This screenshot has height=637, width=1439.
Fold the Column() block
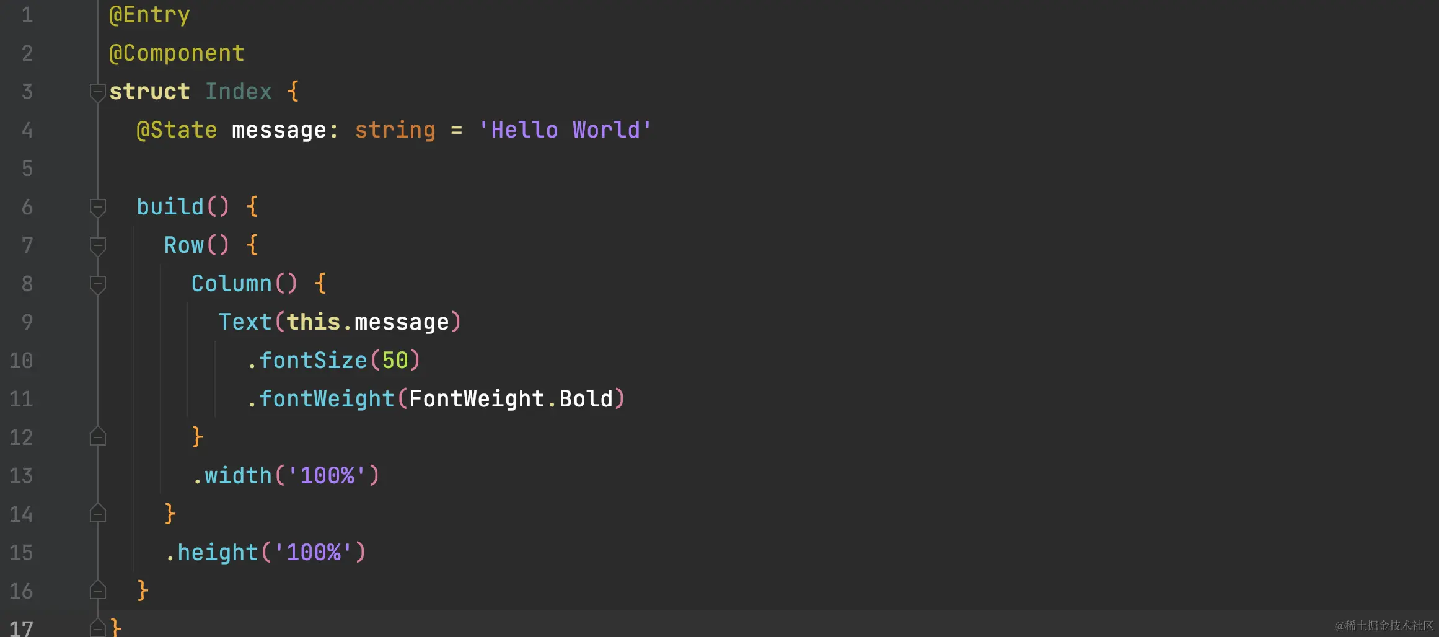[97, 284]
